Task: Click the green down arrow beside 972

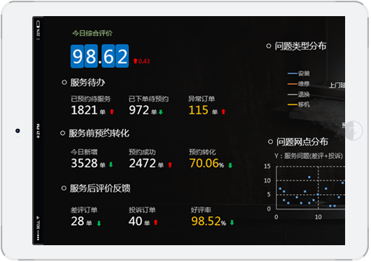Action: (x=161, y=112)
